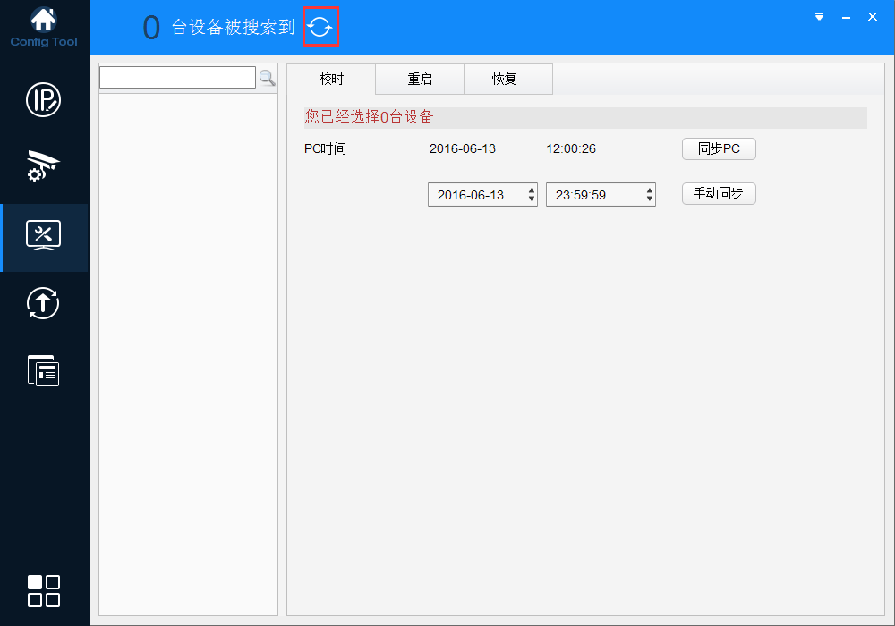Decrement the time with its down stepper

[648, 199]
